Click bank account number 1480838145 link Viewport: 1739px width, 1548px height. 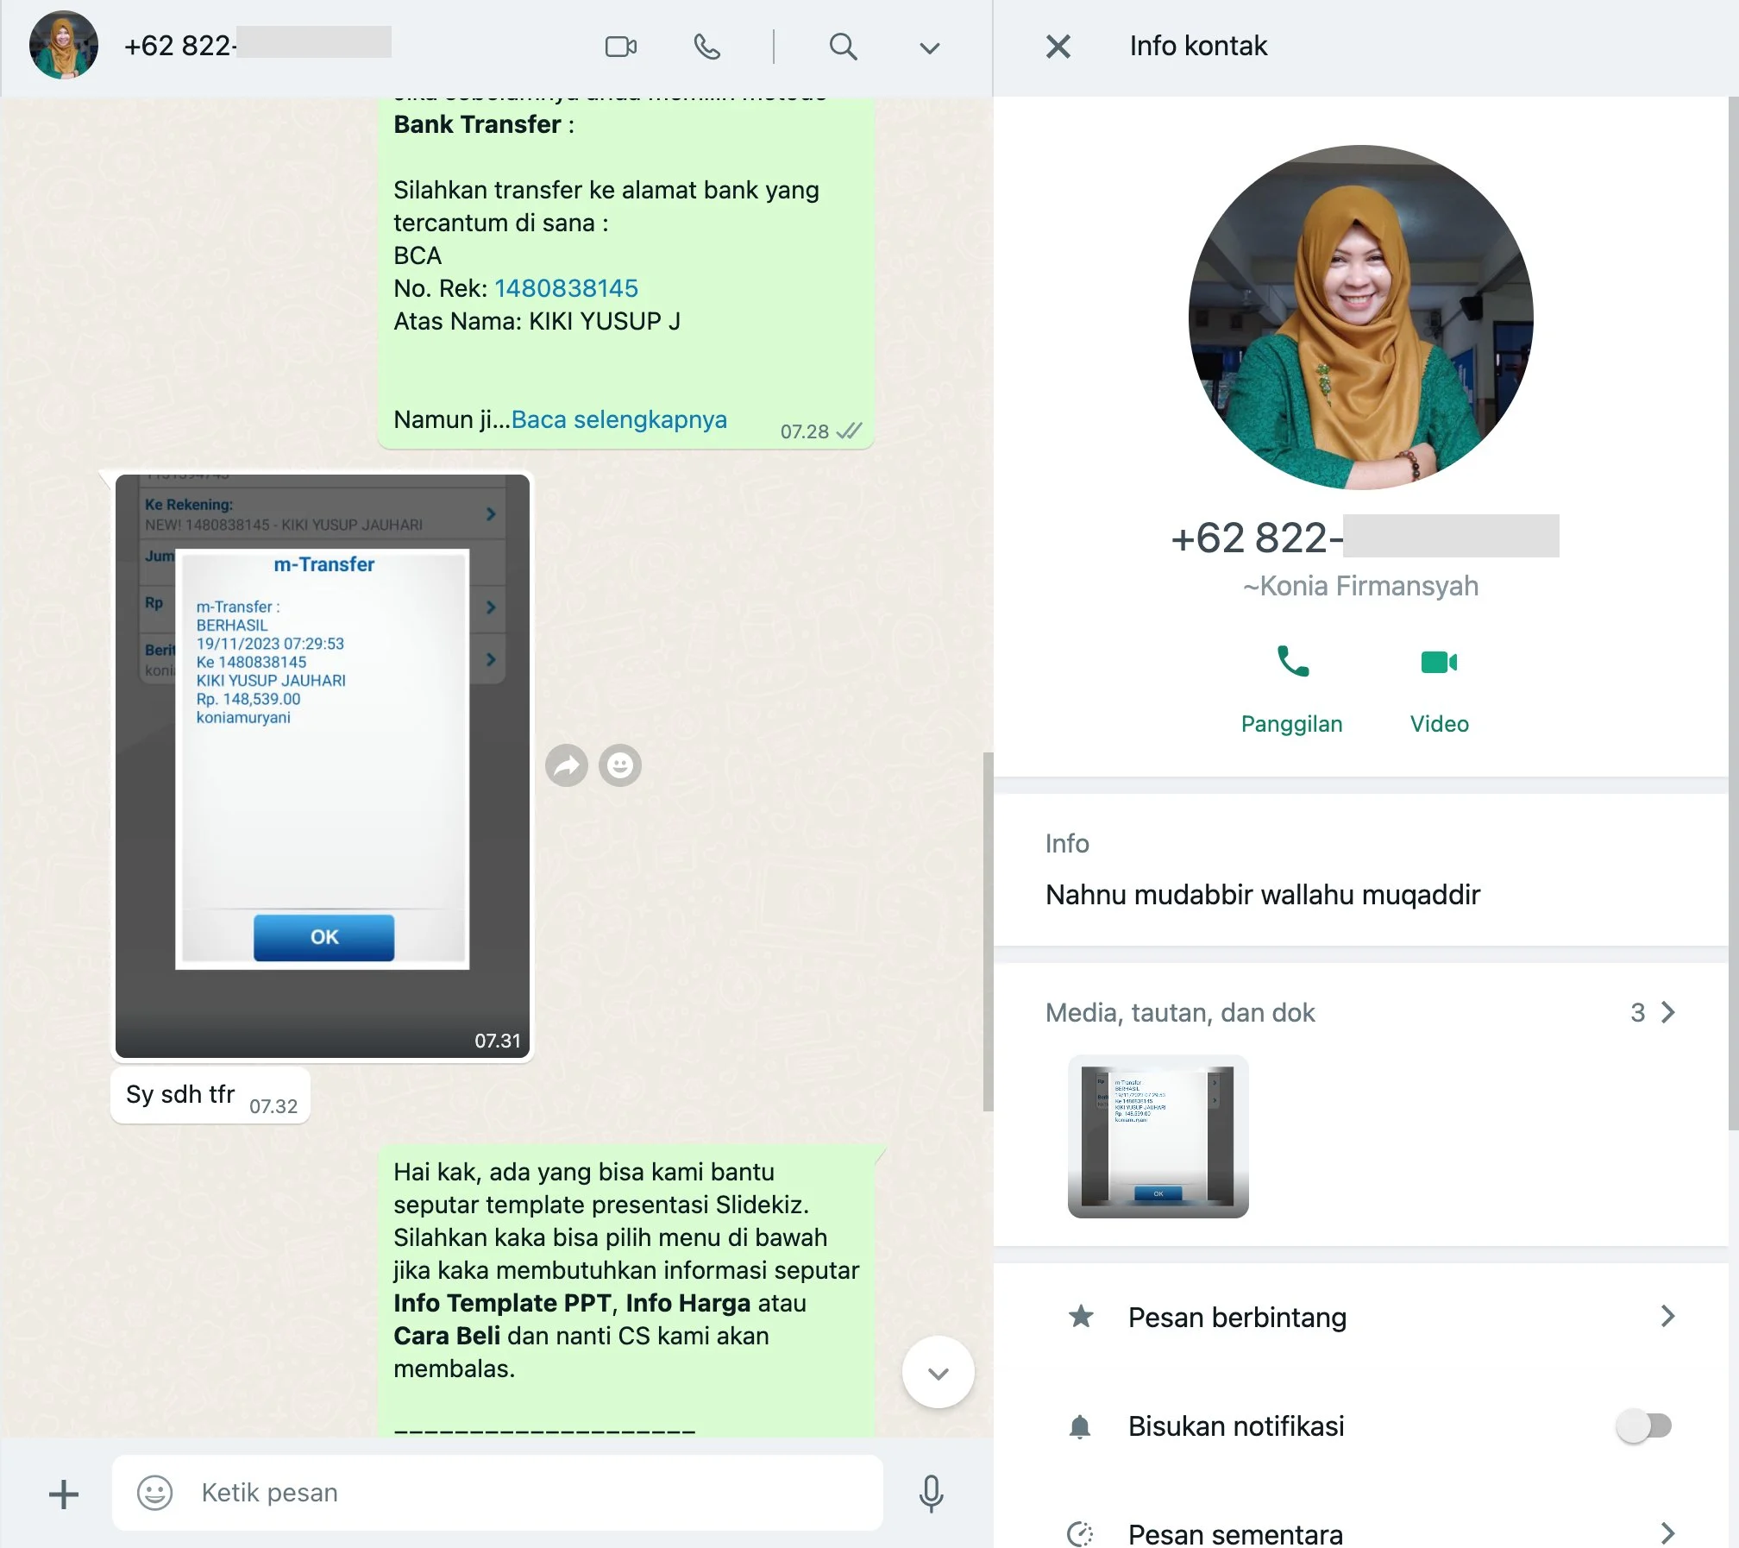click(566, 288)
